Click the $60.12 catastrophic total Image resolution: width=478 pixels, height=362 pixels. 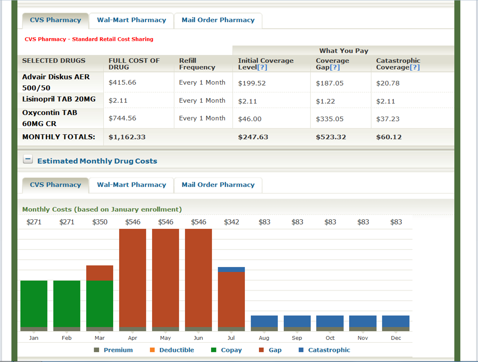pyautogui.click(x=389, y=137)
